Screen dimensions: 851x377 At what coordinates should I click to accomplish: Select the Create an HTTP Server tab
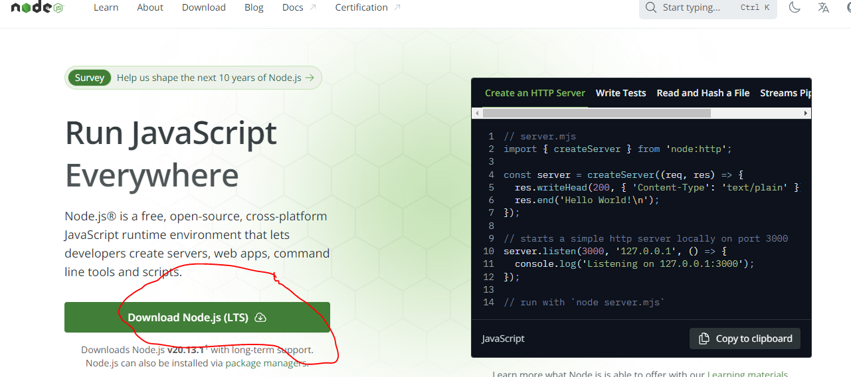[535, 93]
